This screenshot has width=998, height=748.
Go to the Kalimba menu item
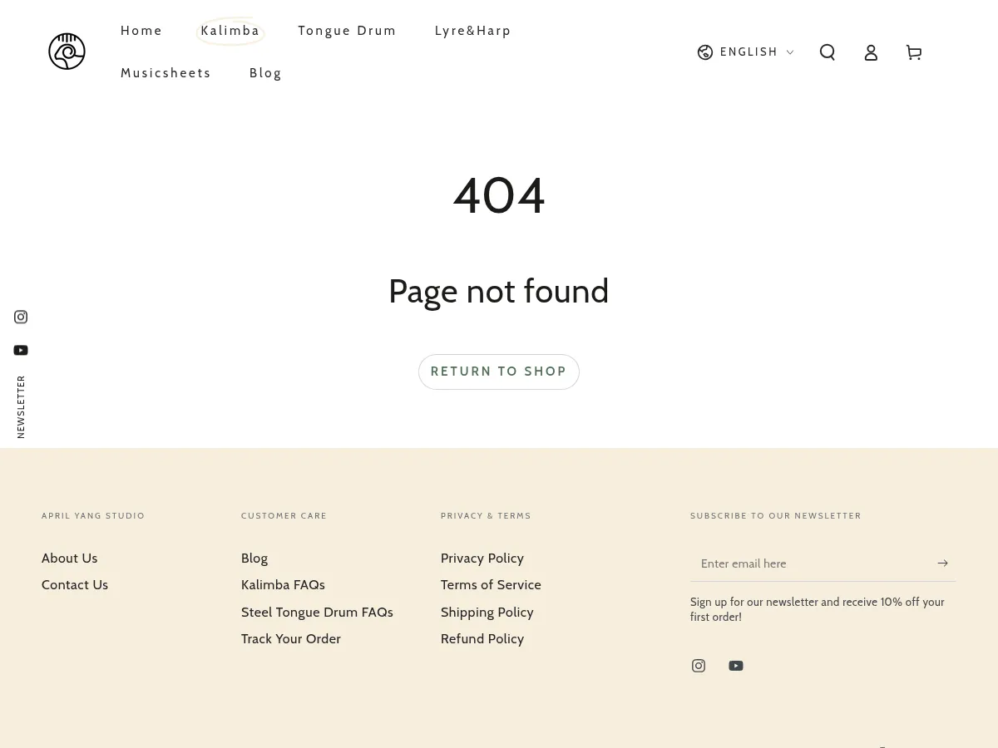click(x=230, y=31)
